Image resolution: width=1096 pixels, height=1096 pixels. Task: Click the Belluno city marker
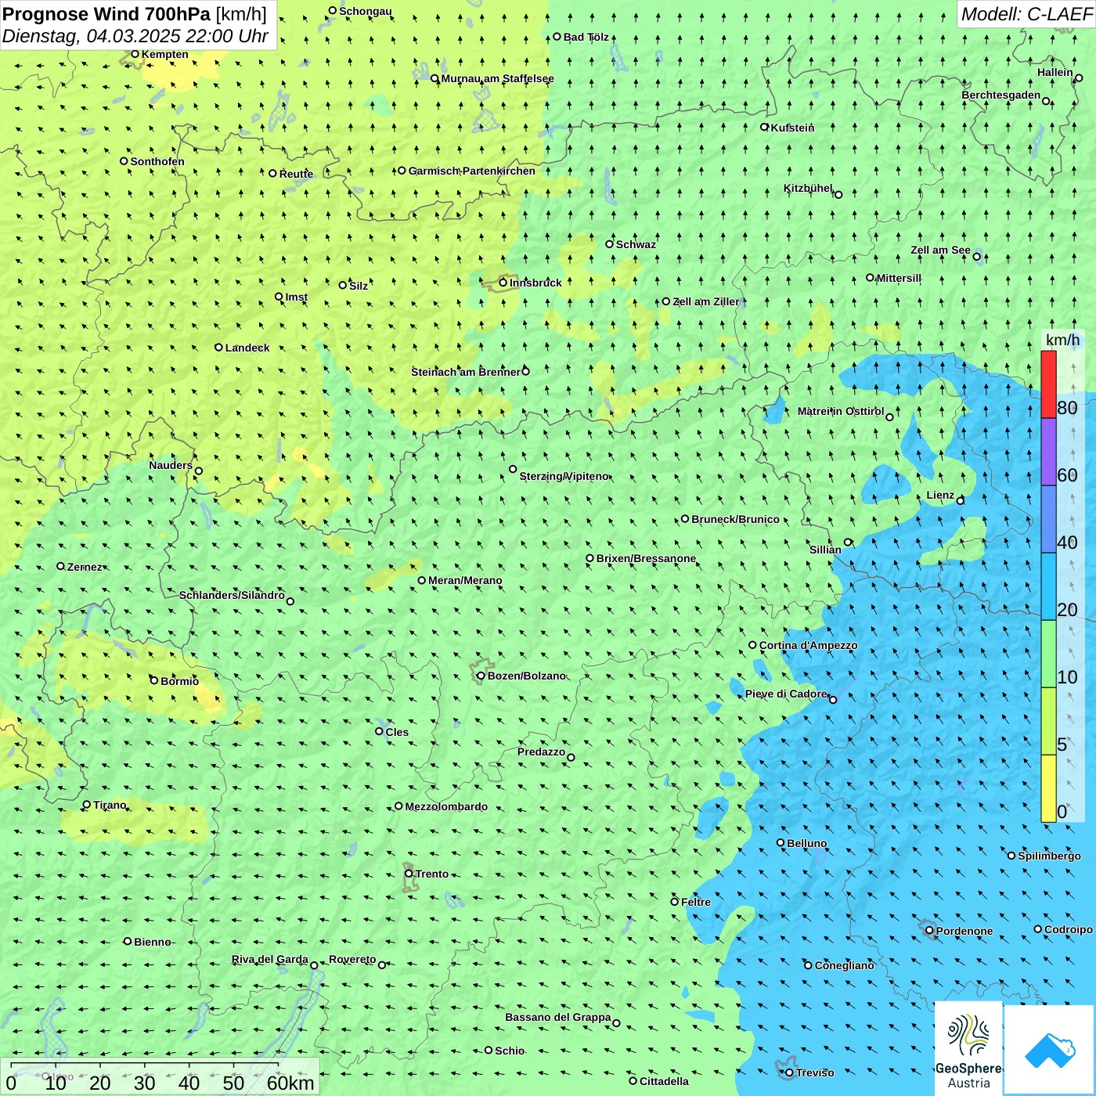click(x=781, y=842)
